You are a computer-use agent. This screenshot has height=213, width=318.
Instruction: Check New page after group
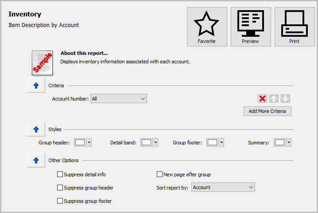point(159,174)
